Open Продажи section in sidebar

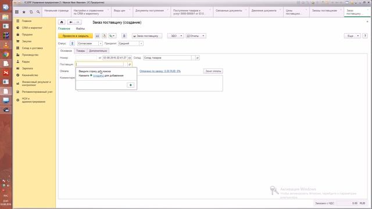[x=27, y=35]
